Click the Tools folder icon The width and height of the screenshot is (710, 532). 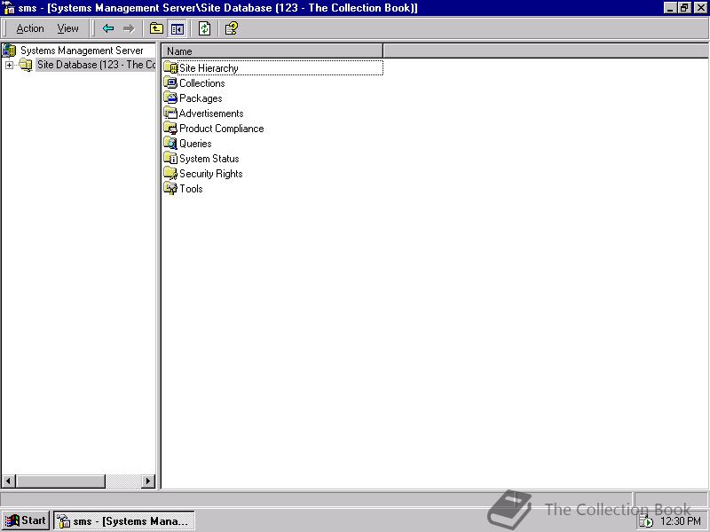[x=170, y=188]
